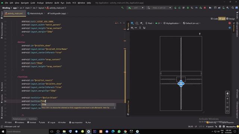This screenshot has height=134, width=239.
Task: Switch to the activity_main.xml tab
Action: click(15, 13)
